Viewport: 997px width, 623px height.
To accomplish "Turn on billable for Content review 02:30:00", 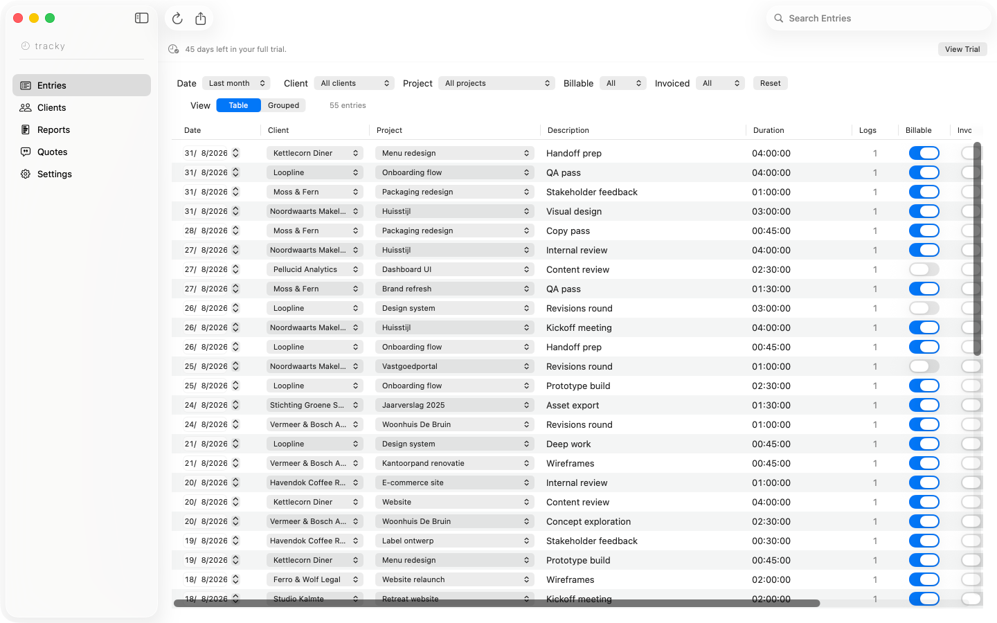I will click(x=924, y=270).
